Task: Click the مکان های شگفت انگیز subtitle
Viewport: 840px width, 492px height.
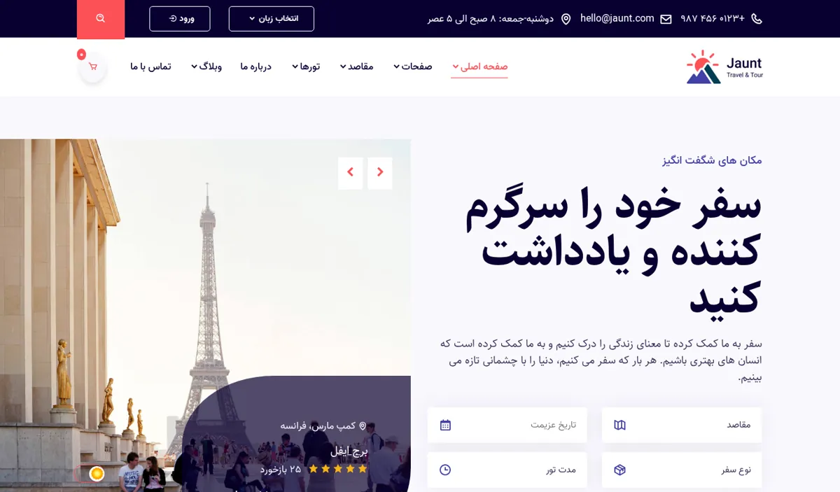Action: 712,160
